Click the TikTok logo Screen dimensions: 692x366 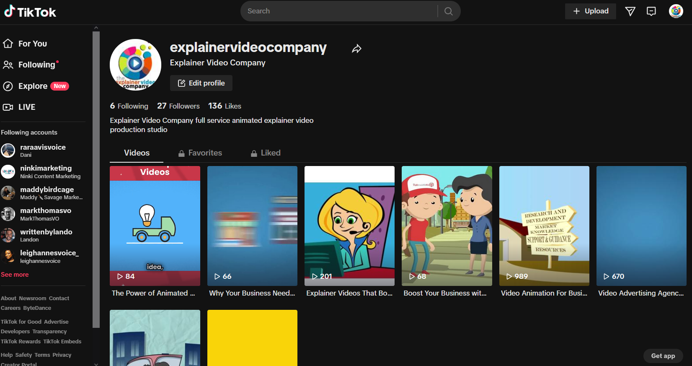tap(30, 11)
